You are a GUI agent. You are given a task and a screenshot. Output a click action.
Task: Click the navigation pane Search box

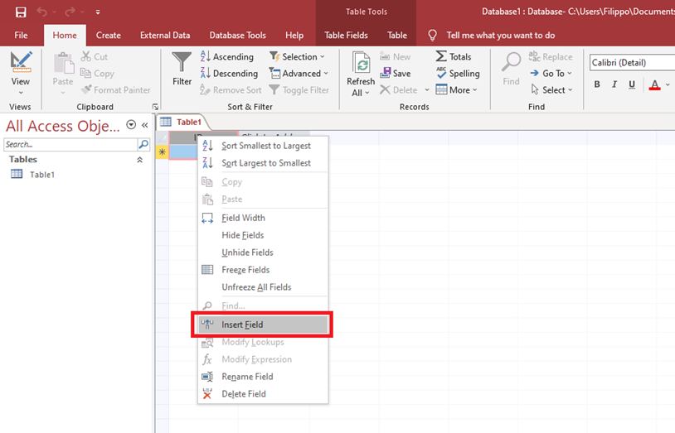(70, 145)
